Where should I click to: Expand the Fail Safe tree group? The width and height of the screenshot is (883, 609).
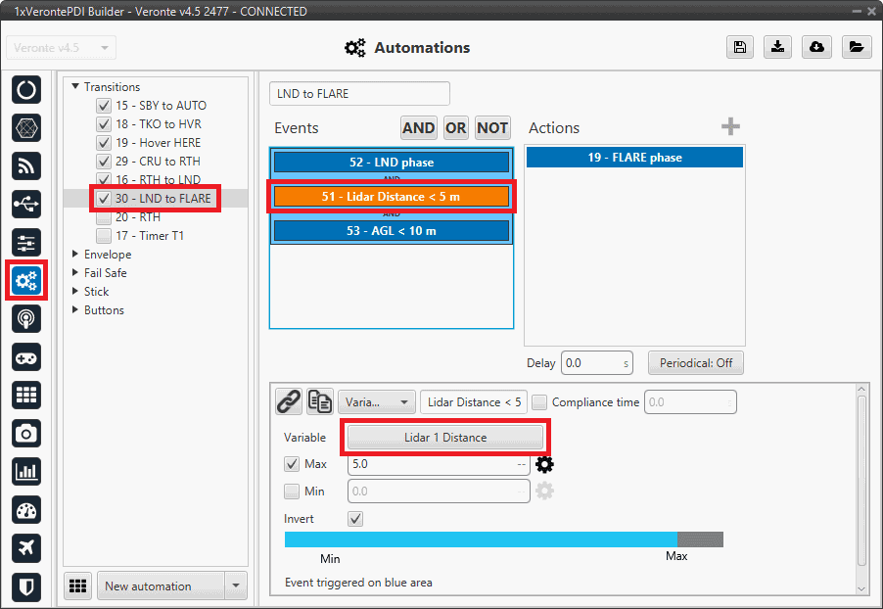tap(75, 273)
